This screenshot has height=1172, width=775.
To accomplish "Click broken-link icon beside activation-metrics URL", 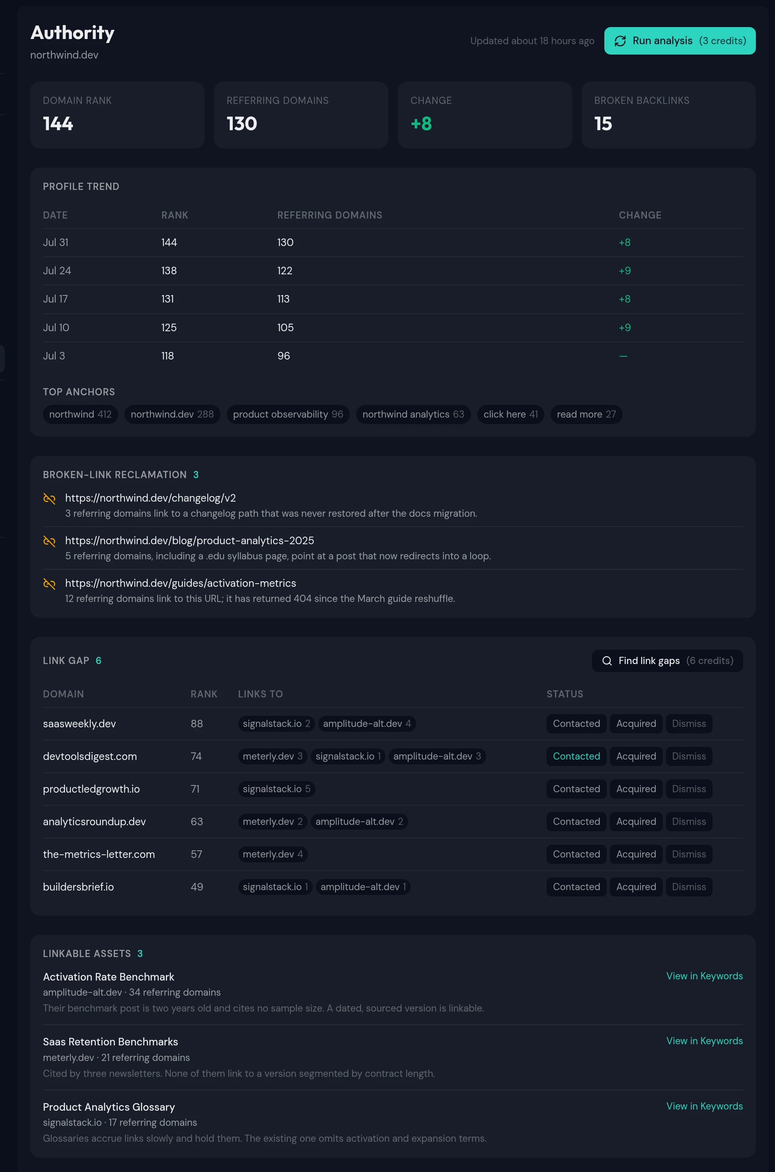I will coord(49,584).
